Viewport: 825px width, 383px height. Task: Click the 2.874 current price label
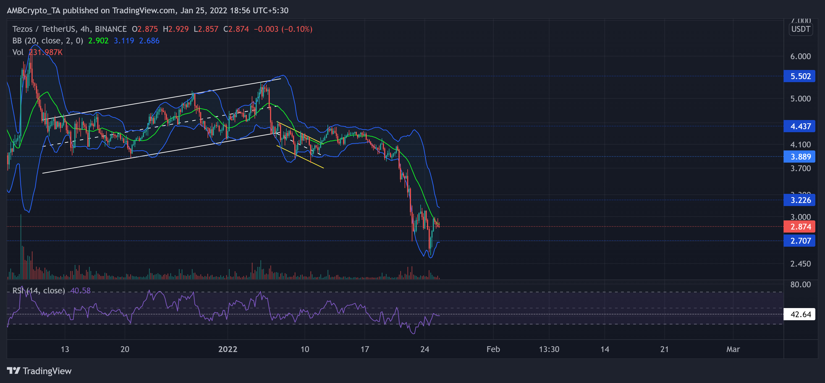click(x=799, y=226)
